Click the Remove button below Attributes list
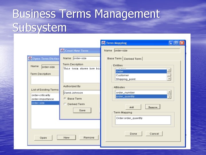The width and height of the screenshot is (206, 155). (153, 107)
